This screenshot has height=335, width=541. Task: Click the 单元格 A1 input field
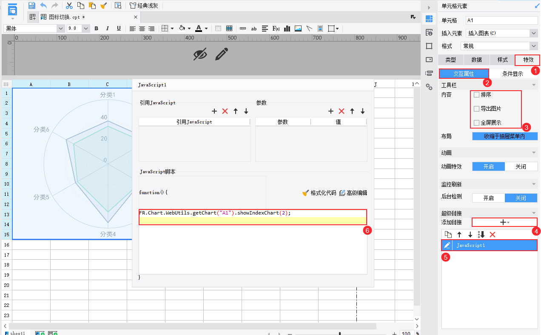click(502, 20)
